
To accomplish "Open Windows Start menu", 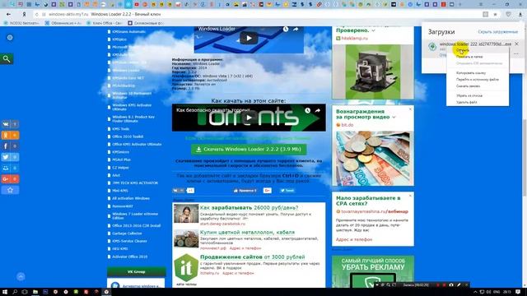I will tap(5, 292).
